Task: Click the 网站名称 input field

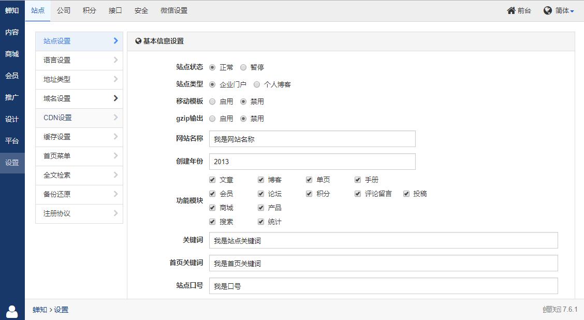Action: [312, 139]
